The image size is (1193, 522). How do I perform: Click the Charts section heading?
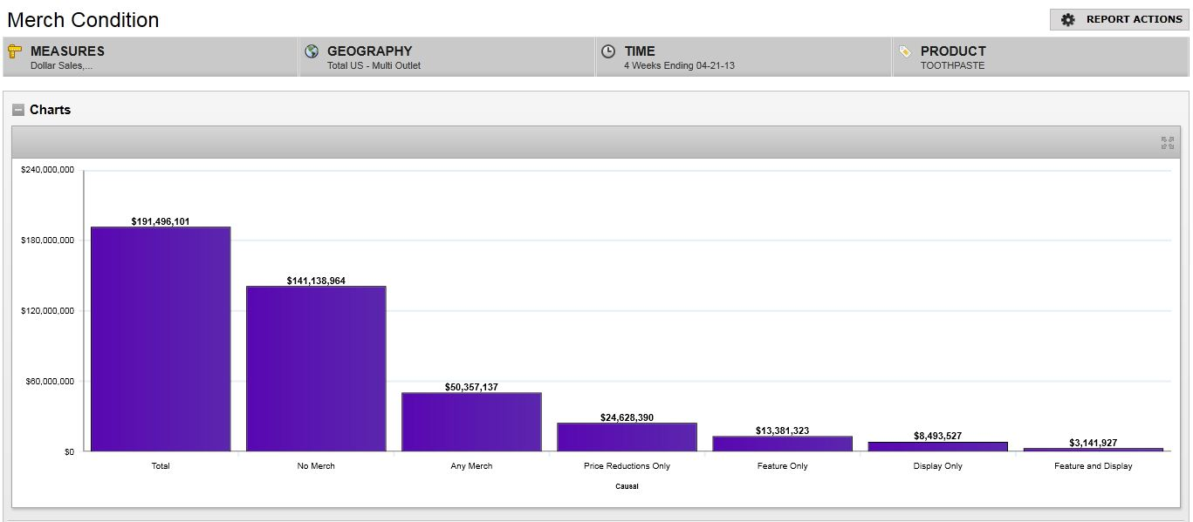pos(50,110)
